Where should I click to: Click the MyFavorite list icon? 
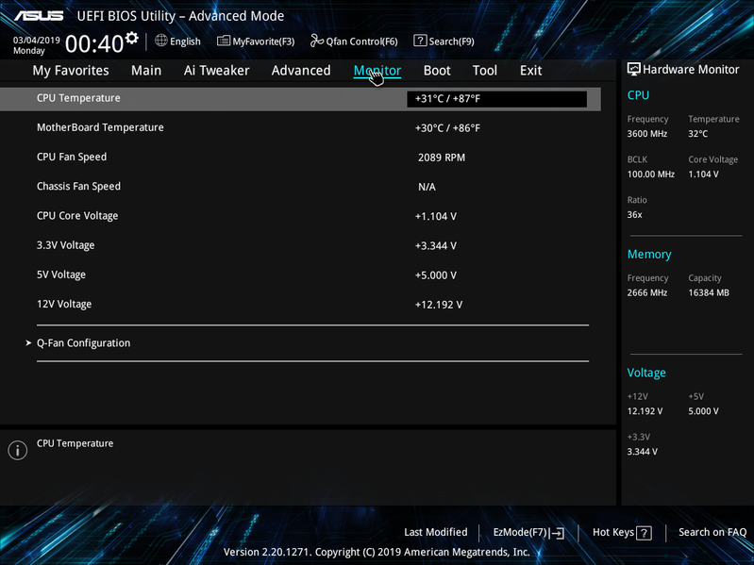(x=223, y=41)
